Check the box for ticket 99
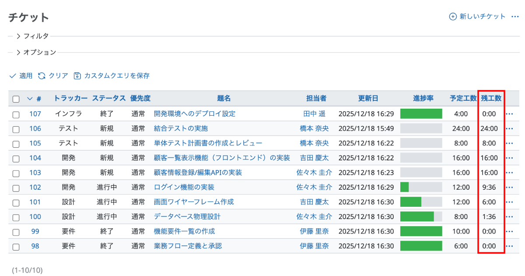The height and width of the screenshot is (276, 525). pyautogui.click(x=16, y=232)
